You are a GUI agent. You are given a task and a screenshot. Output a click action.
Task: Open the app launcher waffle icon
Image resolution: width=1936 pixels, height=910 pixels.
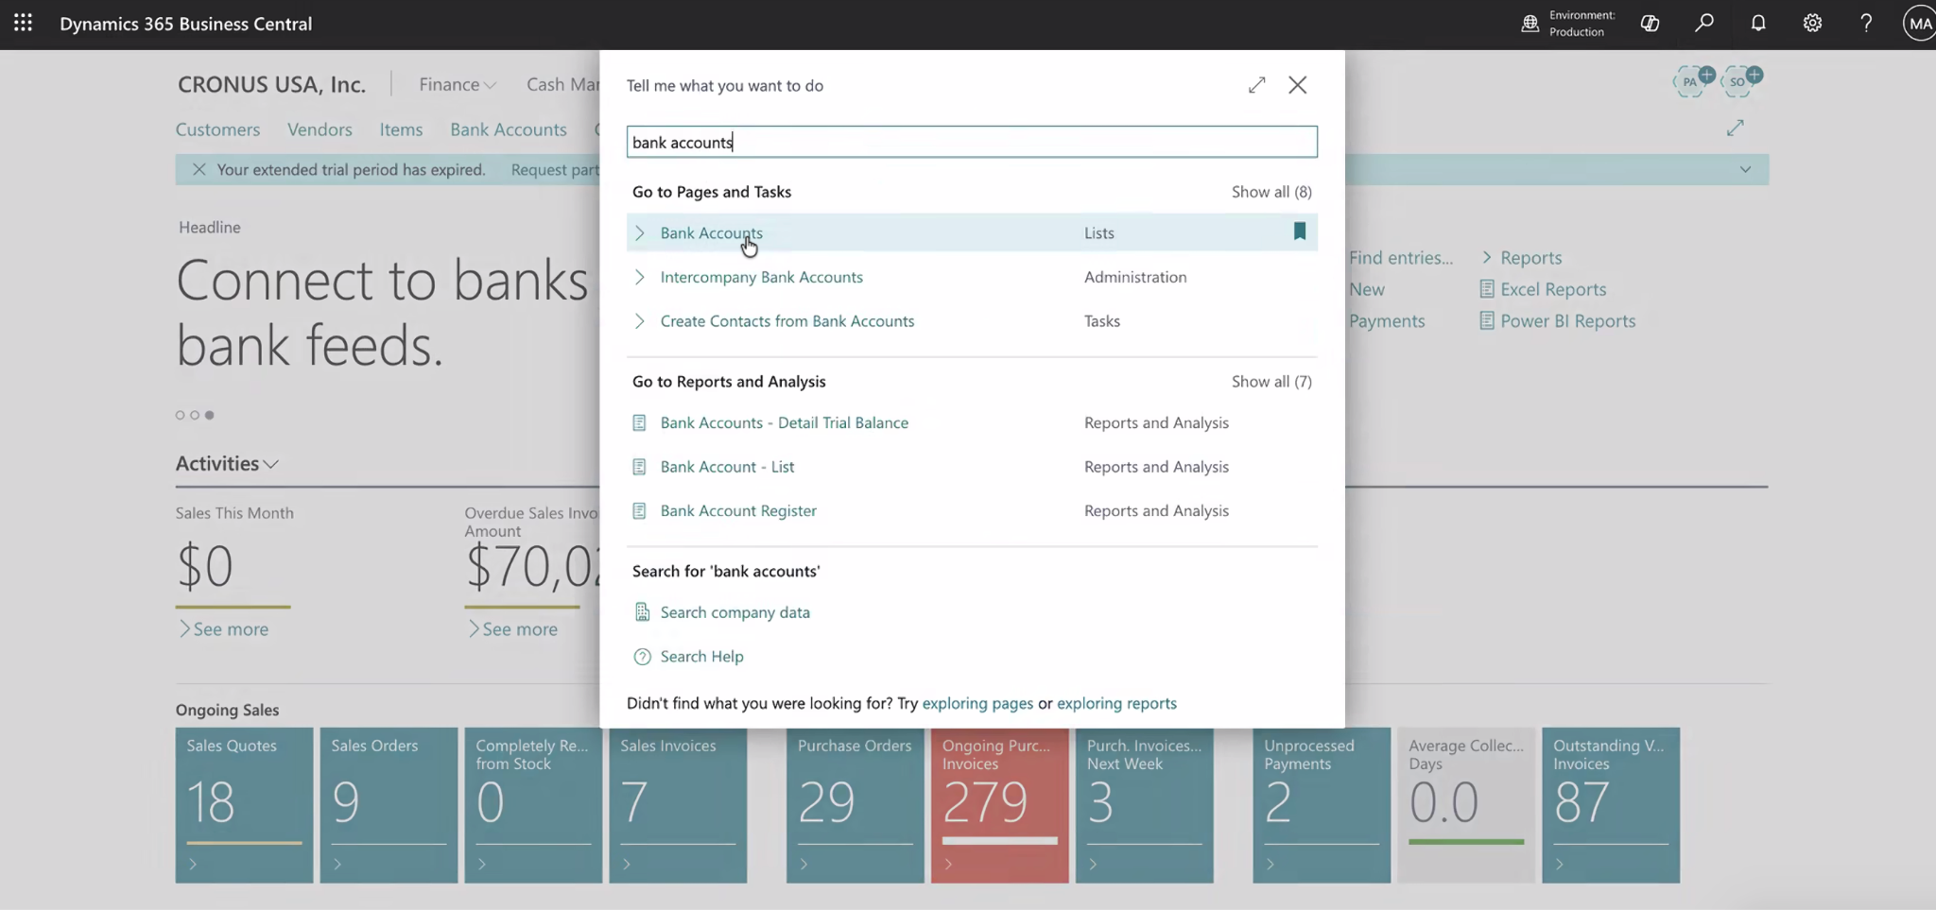pos(23,24)
